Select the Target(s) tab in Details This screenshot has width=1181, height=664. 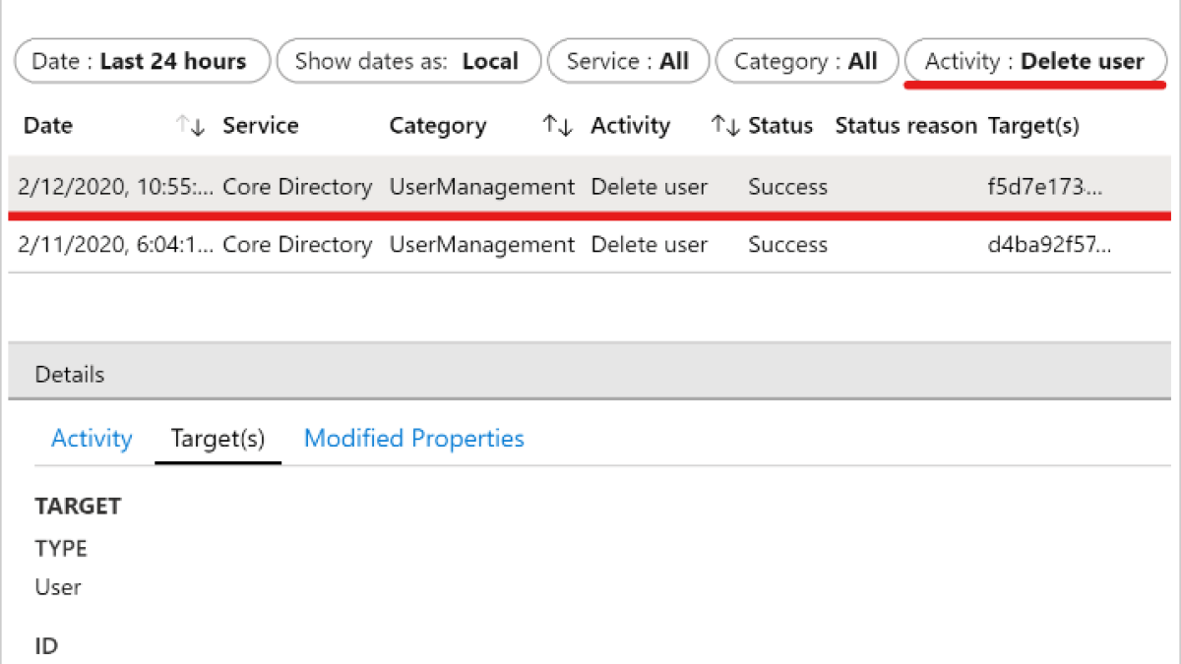coord(218,439)
